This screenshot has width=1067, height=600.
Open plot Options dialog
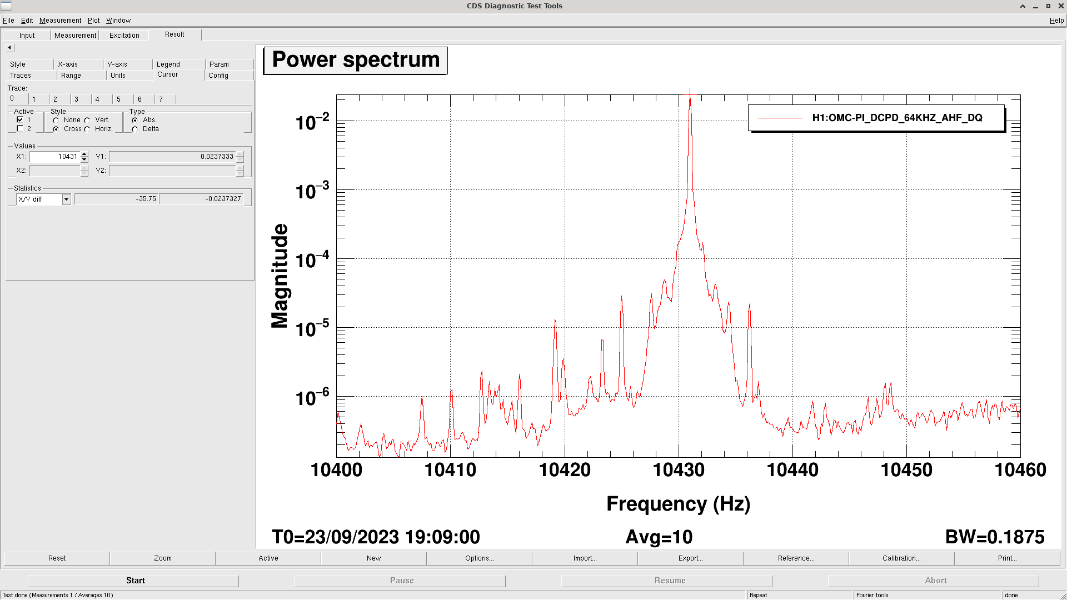pos(479,558)
